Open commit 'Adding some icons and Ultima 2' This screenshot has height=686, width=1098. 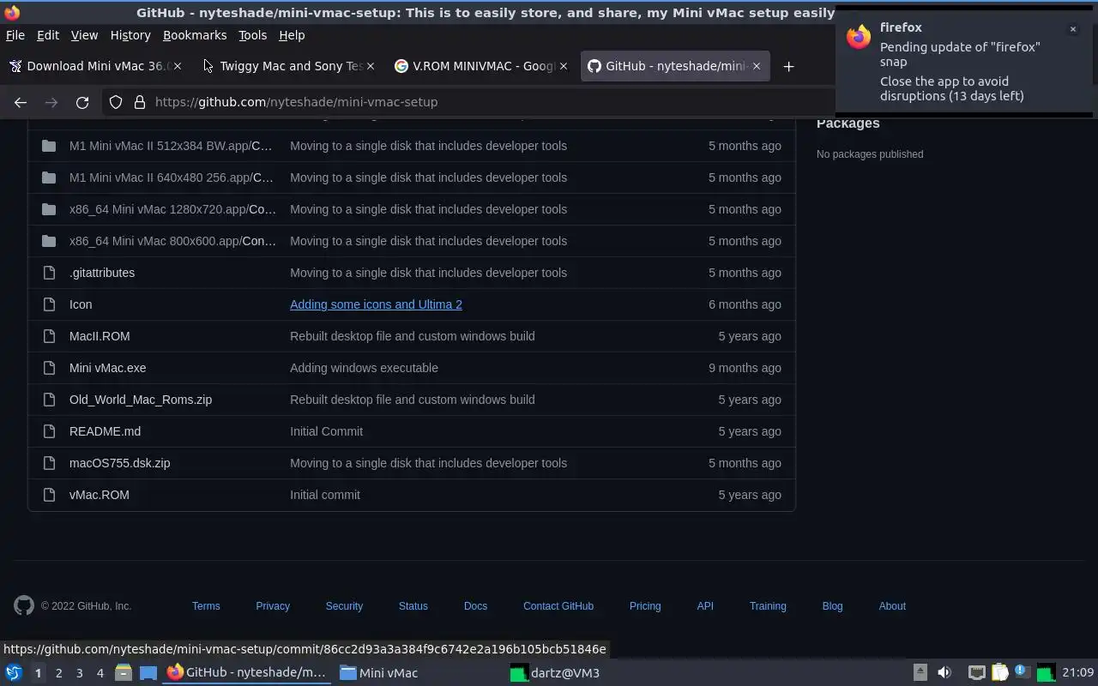point(376,304)
